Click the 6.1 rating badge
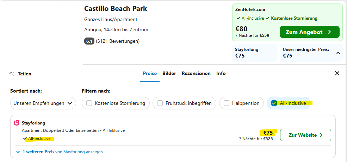The height and width of the screenshot is (162, 347). click(89, 41)
